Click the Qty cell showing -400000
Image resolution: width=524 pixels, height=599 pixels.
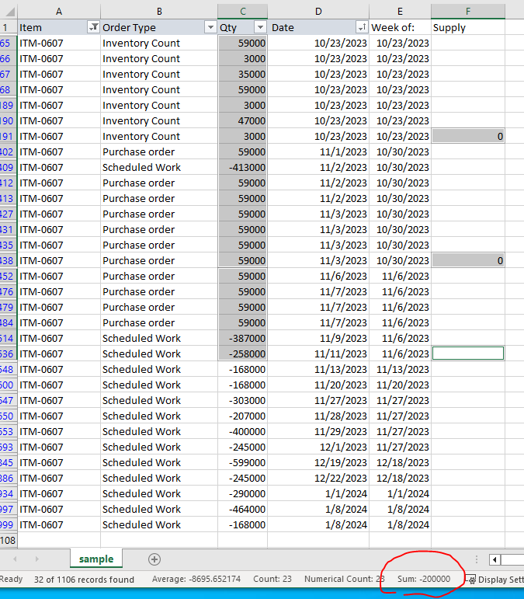tap(243, 431)
